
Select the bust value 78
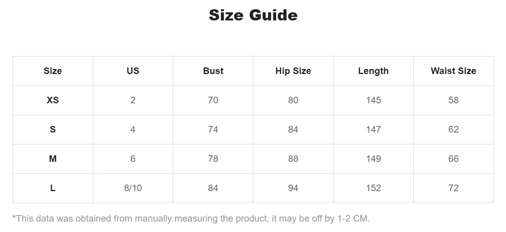[213, 159]
